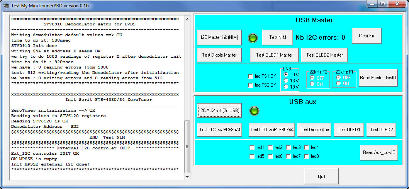Viewport: 409px width, 189px height.
Task: Click the I2C Master init (NIM) button
Action: point(219,37)
